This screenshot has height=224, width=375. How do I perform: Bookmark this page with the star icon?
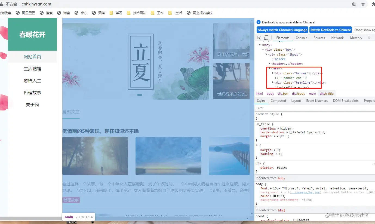363,4
